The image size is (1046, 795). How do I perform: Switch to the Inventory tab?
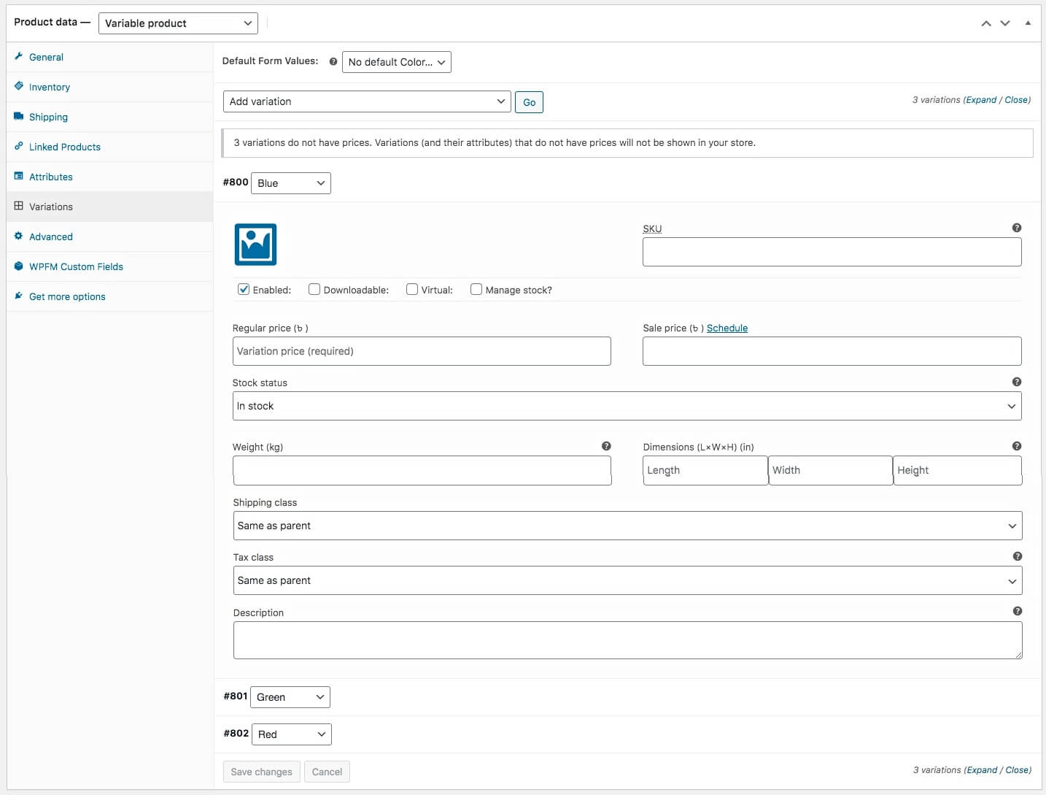[50, 87]
